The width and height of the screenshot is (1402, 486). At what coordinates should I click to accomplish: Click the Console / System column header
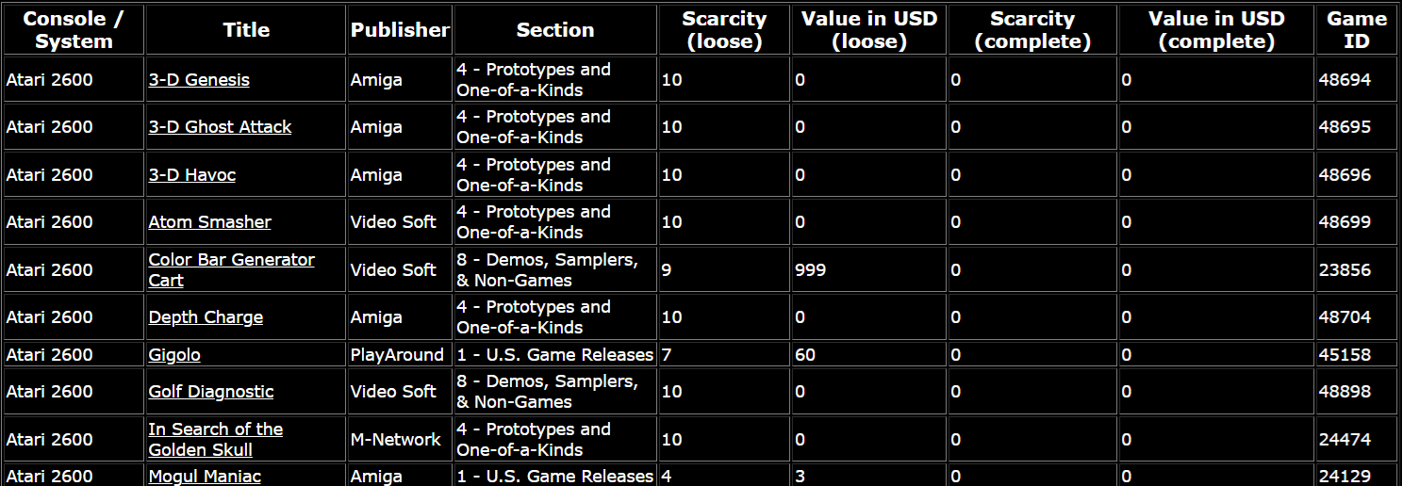[x=74, y=30]
